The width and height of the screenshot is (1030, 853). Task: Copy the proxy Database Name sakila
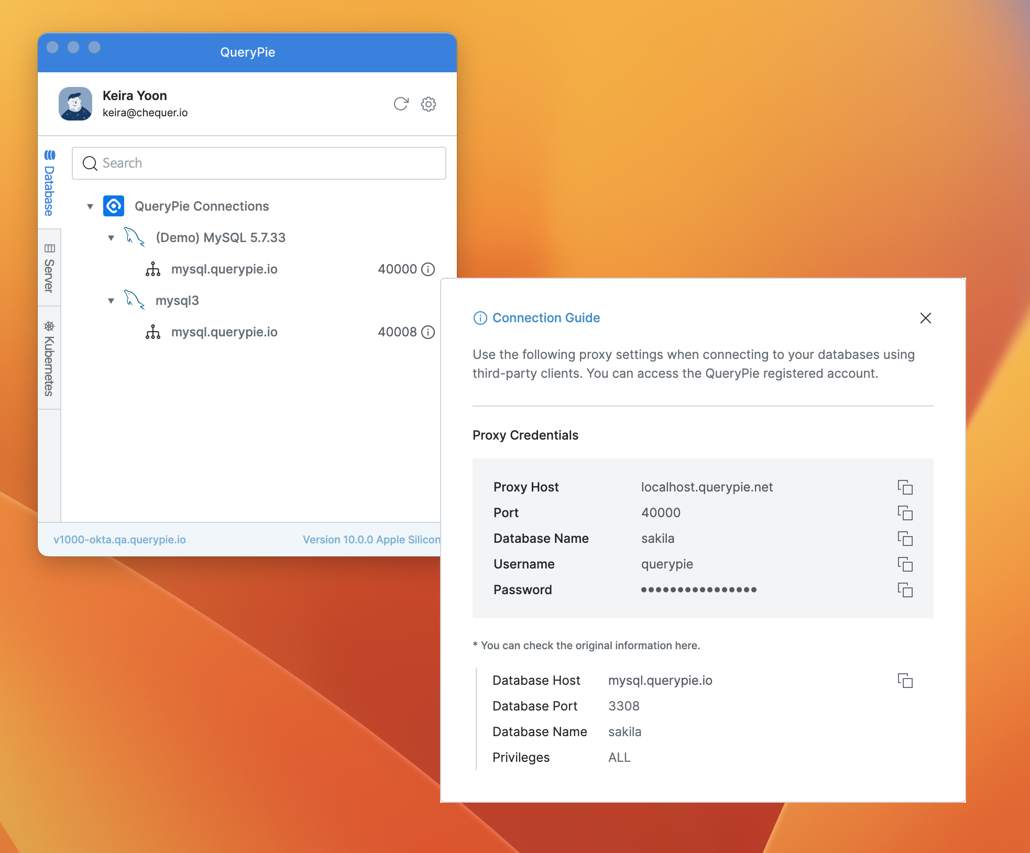pyautogui.click(x=905, y=539)
